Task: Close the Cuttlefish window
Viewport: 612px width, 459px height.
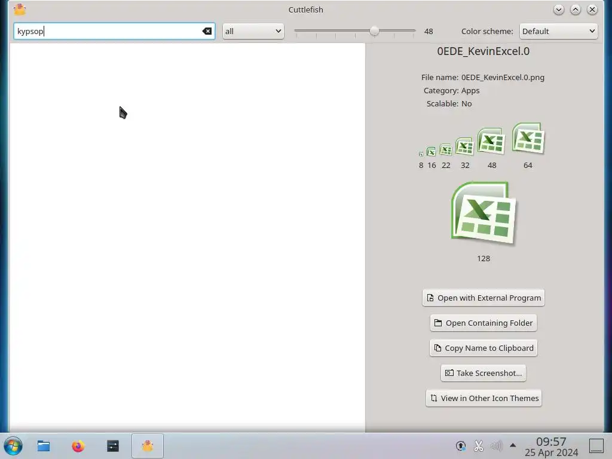Action: 592,10
